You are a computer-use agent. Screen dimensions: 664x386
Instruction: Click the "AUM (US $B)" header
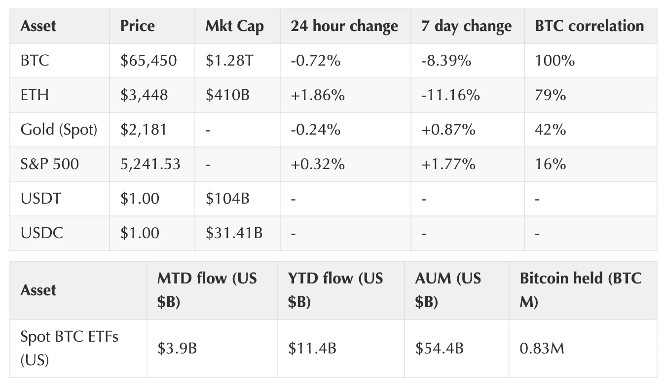(x=448, y=290)
